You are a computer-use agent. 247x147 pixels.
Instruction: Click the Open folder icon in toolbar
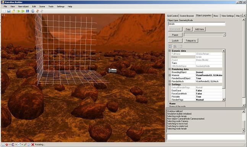coord(13,11)
